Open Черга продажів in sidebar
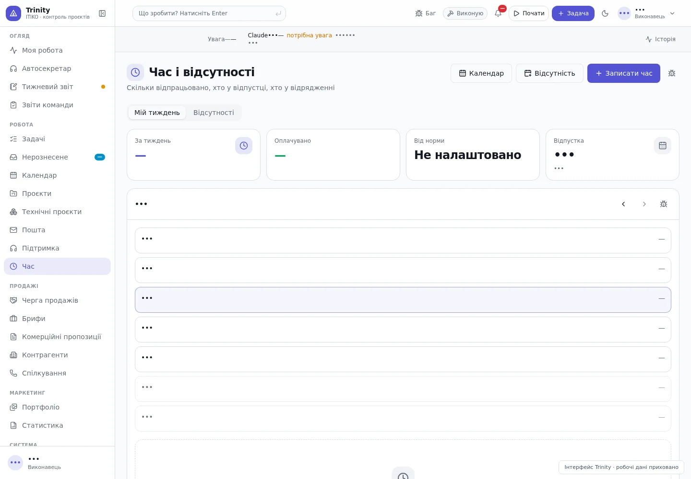The image size is (691, 479). (x=57, y=300)
